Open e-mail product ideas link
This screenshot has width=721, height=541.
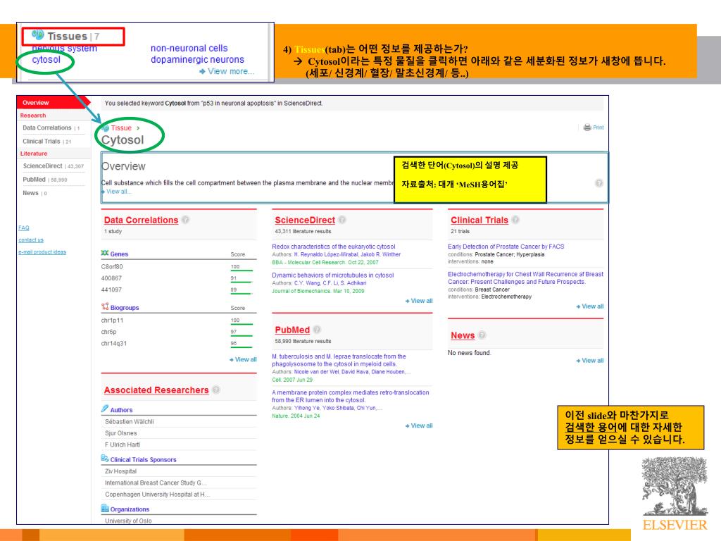coord(42,251)
